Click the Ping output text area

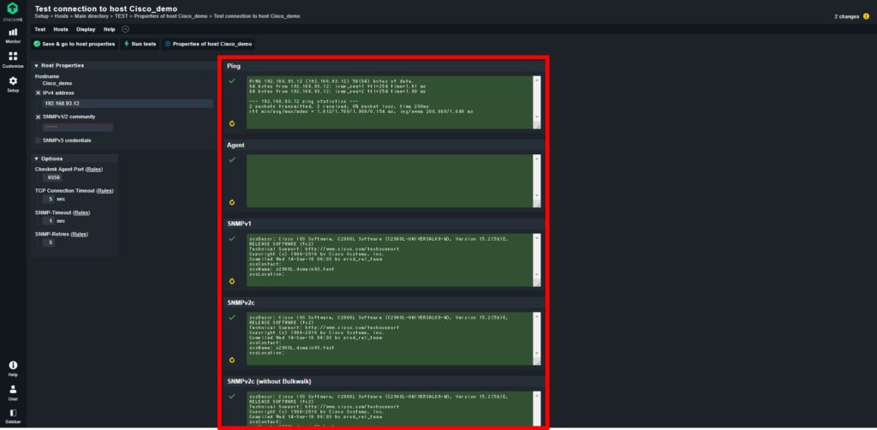(391, 102)
